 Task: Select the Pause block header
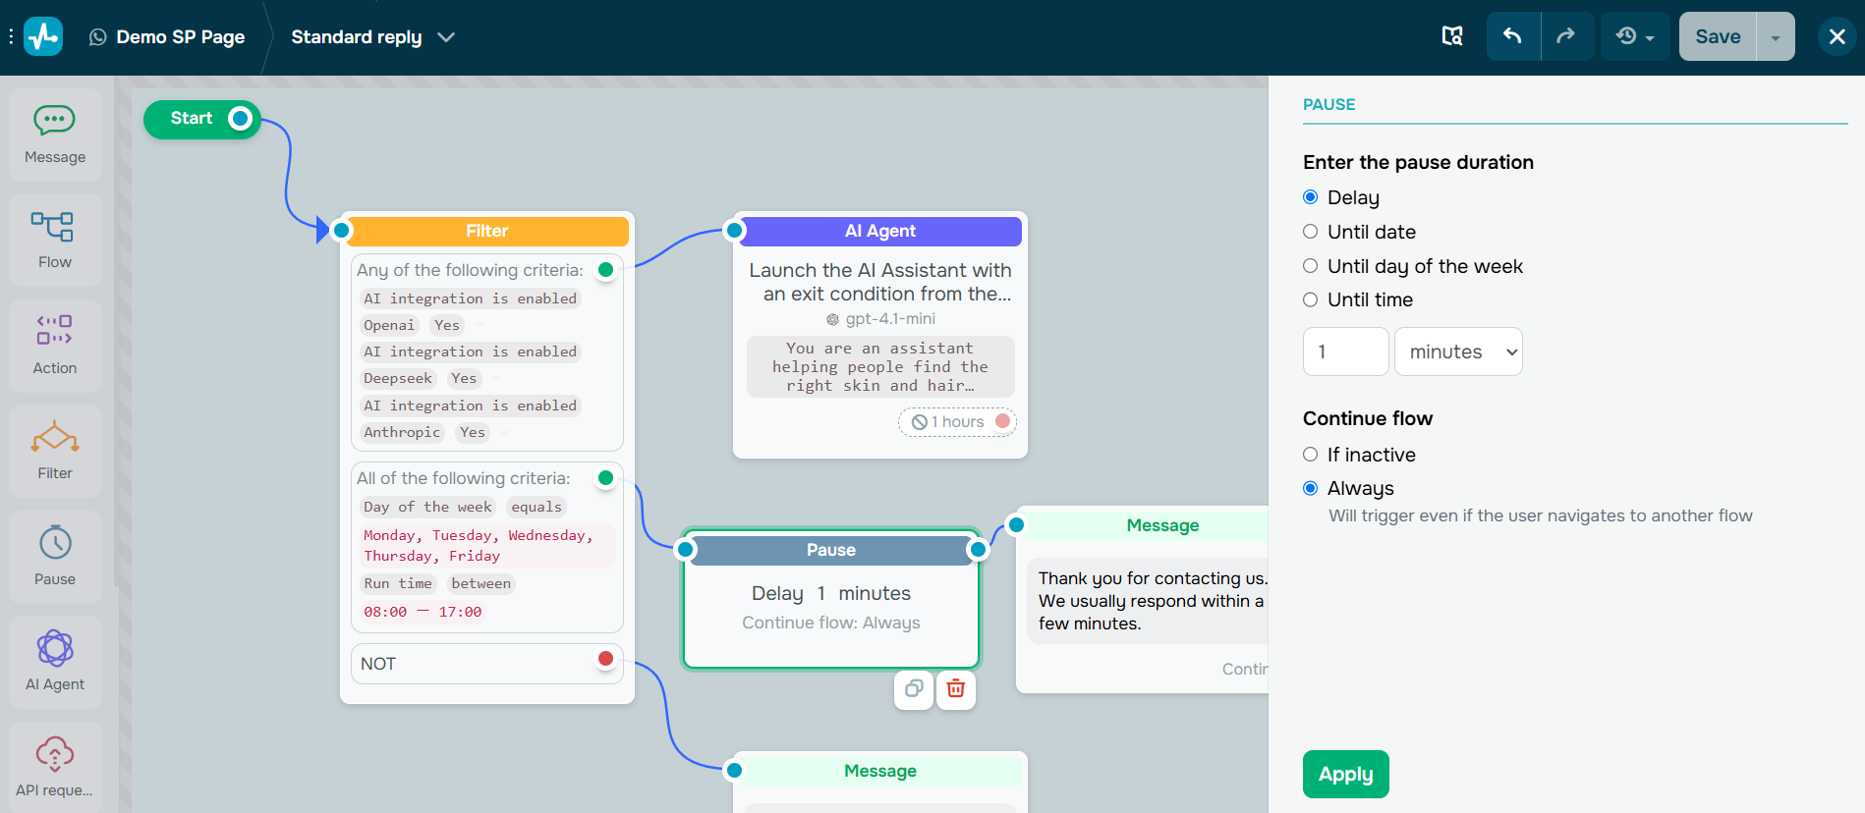pyautogui.click(x=831, y=550)
